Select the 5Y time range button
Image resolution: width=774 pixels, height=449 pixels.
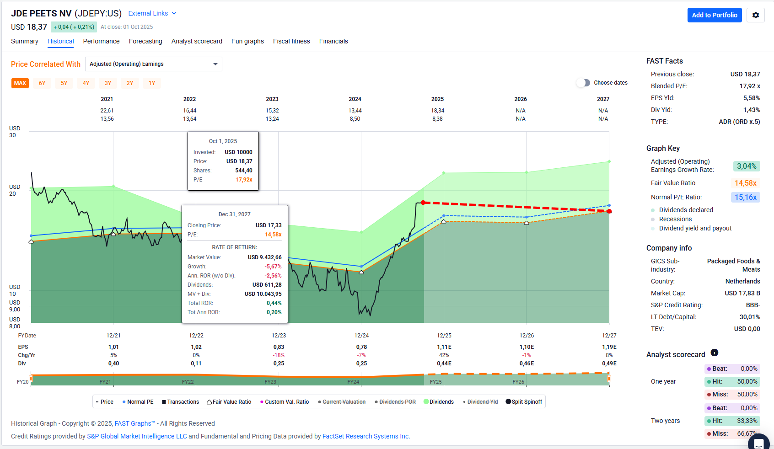64,83
